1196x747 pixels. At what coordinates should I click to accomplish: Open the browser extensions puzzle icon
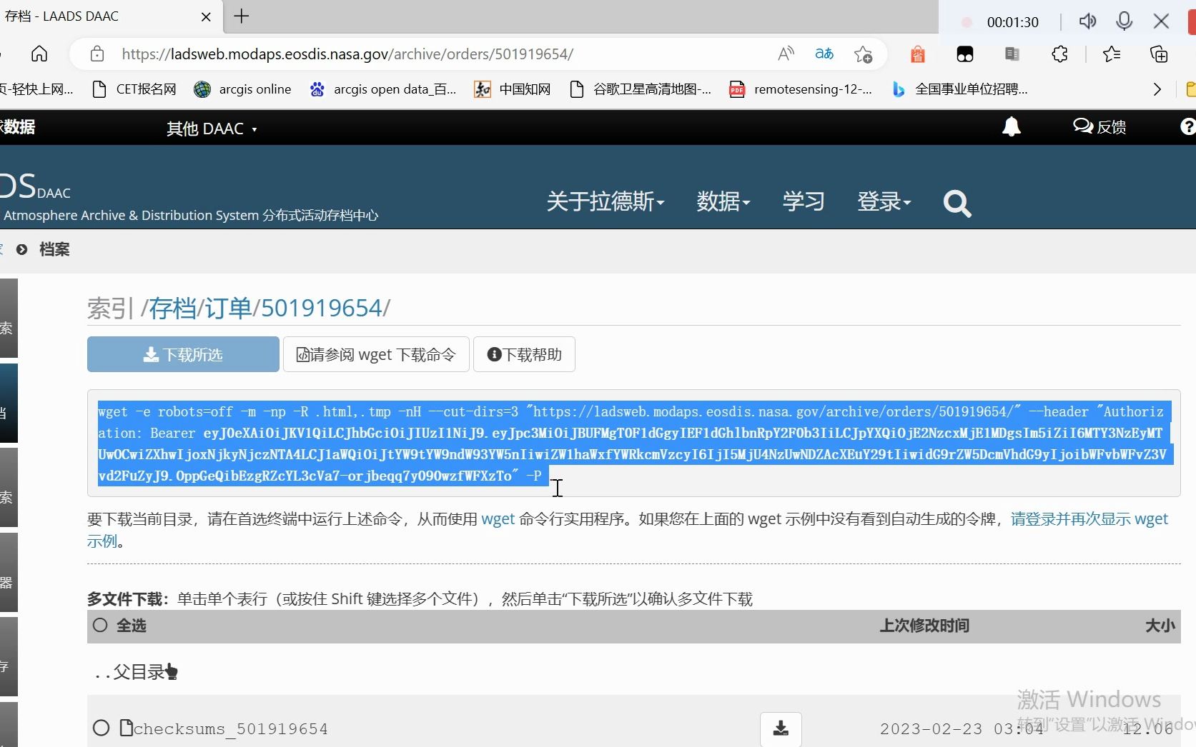pyautogui.click(x=1059, y=54)
